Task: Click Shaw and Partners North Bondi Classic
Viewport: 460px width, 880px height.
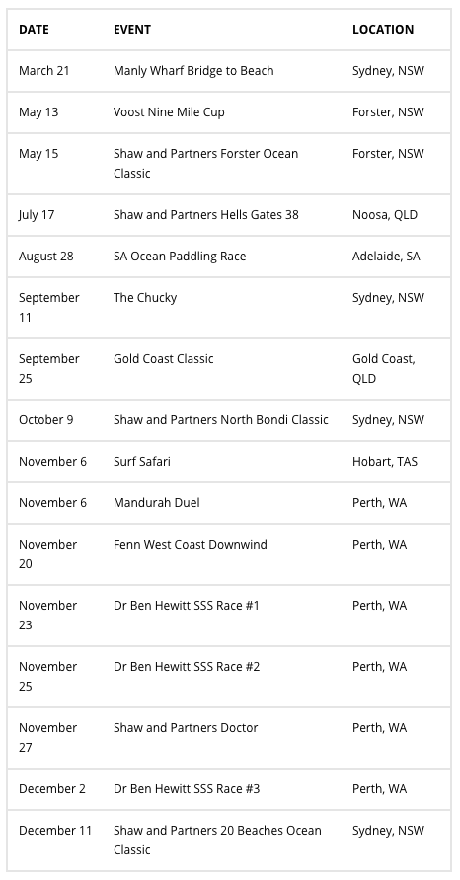Action: pyautogui.click(x=221, y=420)
